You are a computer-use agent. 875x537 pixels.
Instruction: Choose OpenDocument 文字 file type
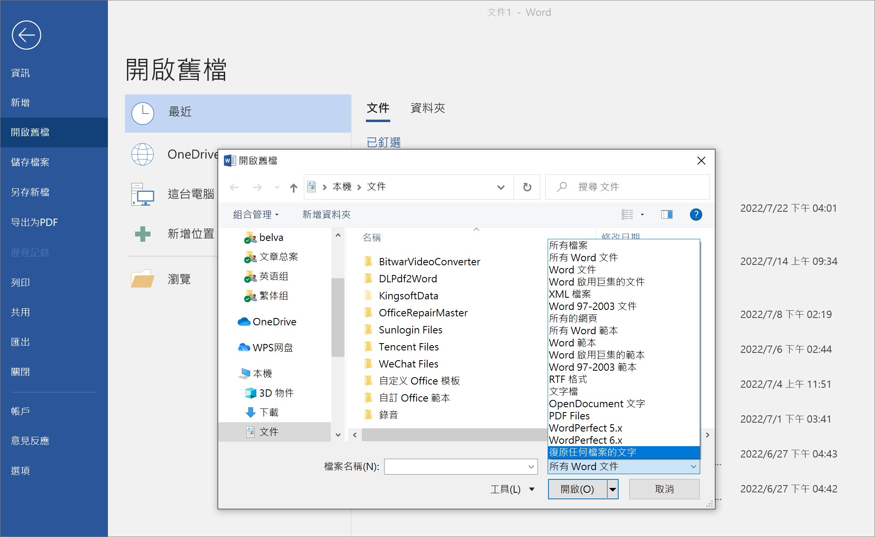pos(623,404)
